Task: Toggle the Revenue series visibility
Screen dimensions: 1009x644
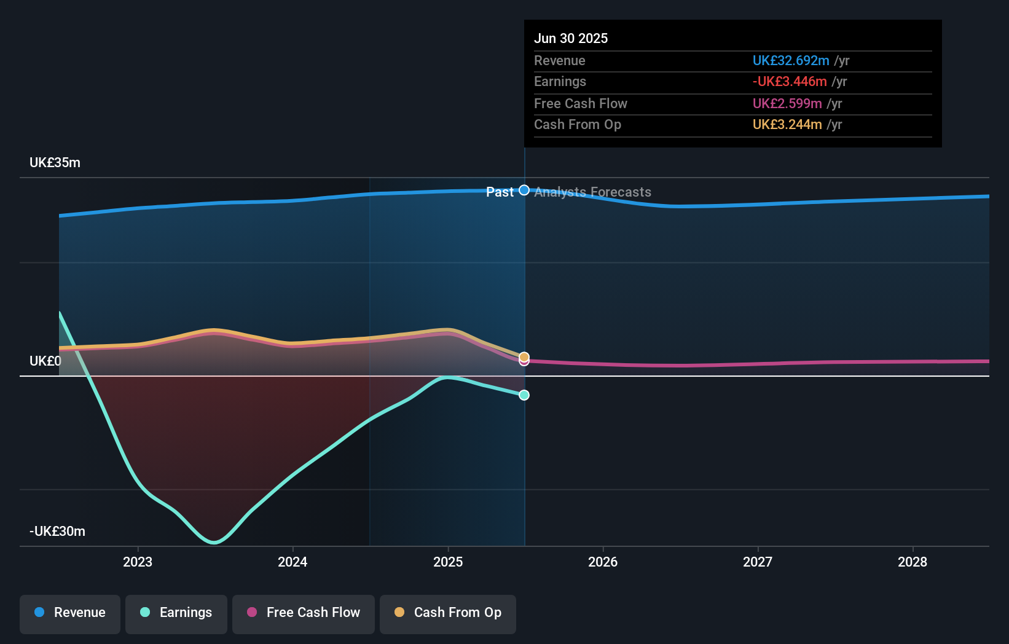Action: [x=69, y=613]
